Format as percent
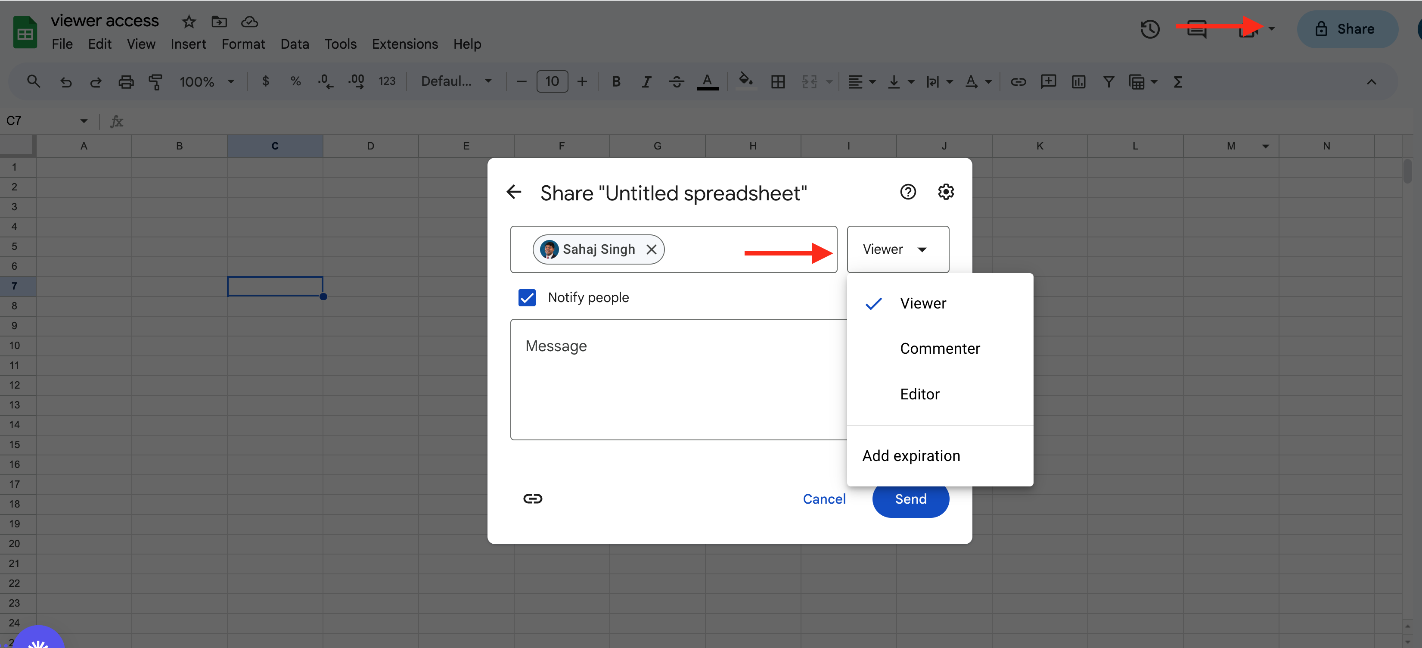 tap(296, 81)
